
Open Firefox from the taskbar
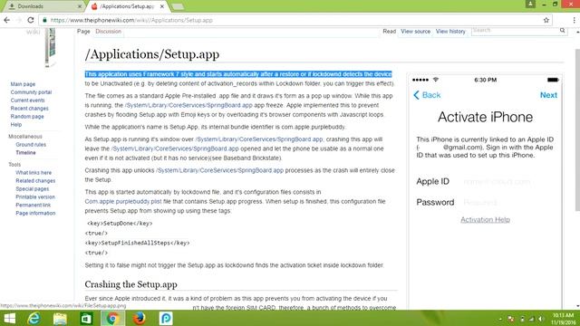[x=139, y=318]
